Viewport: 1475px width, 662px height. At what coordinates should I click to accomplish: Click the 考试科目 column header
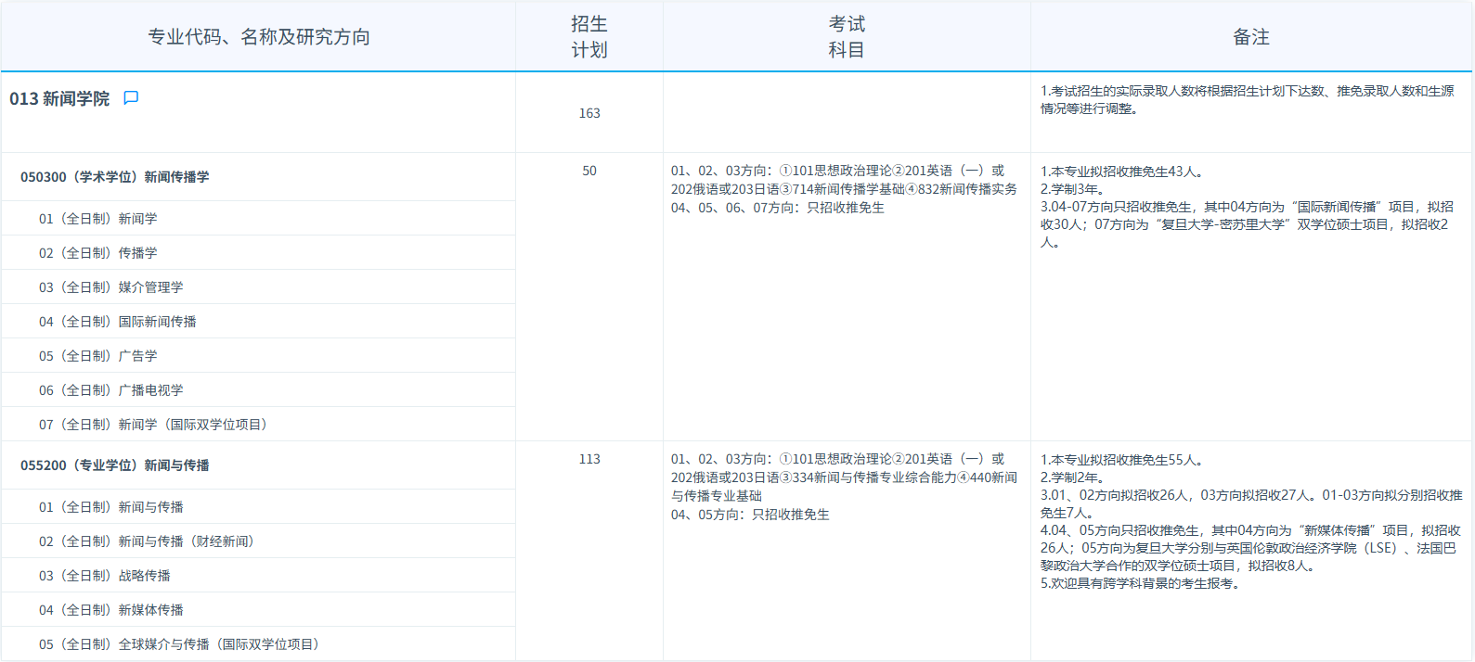tap(847, 37)
